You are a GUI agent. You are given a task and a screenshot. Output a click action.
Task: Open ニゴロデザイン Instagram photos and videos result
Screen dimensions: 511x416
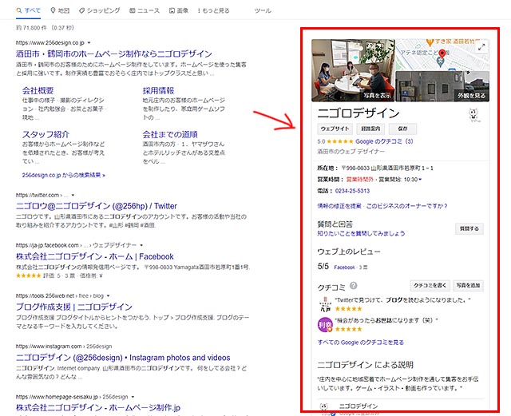click(123, 358)
